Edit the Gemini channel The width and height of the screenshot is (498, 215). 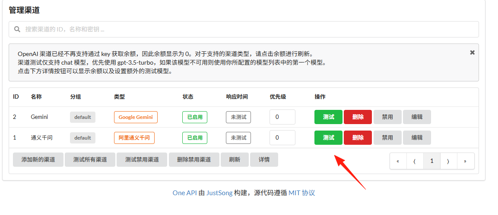[417, 117]
